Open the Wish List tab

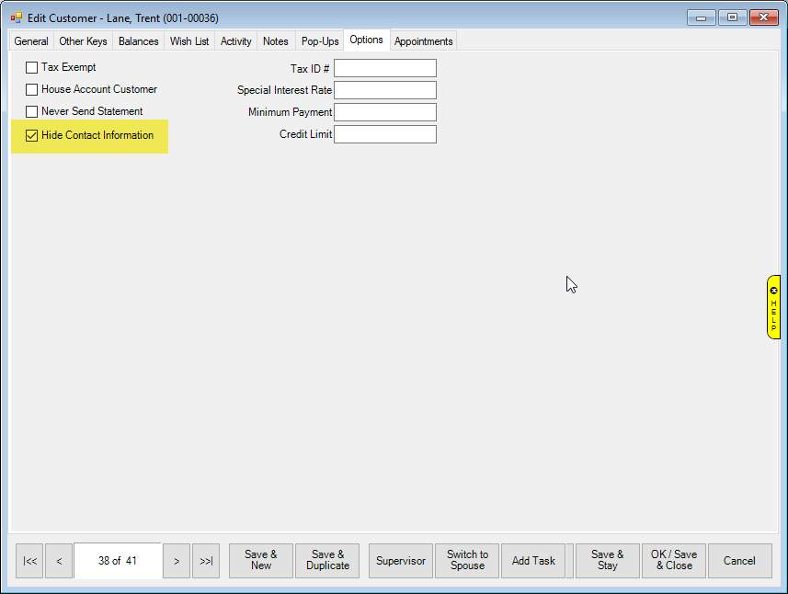189,41
